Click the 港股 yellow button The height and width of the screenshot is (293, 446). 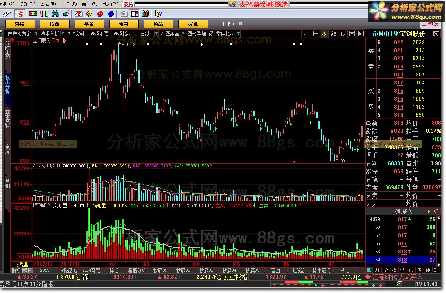[20, 24]
